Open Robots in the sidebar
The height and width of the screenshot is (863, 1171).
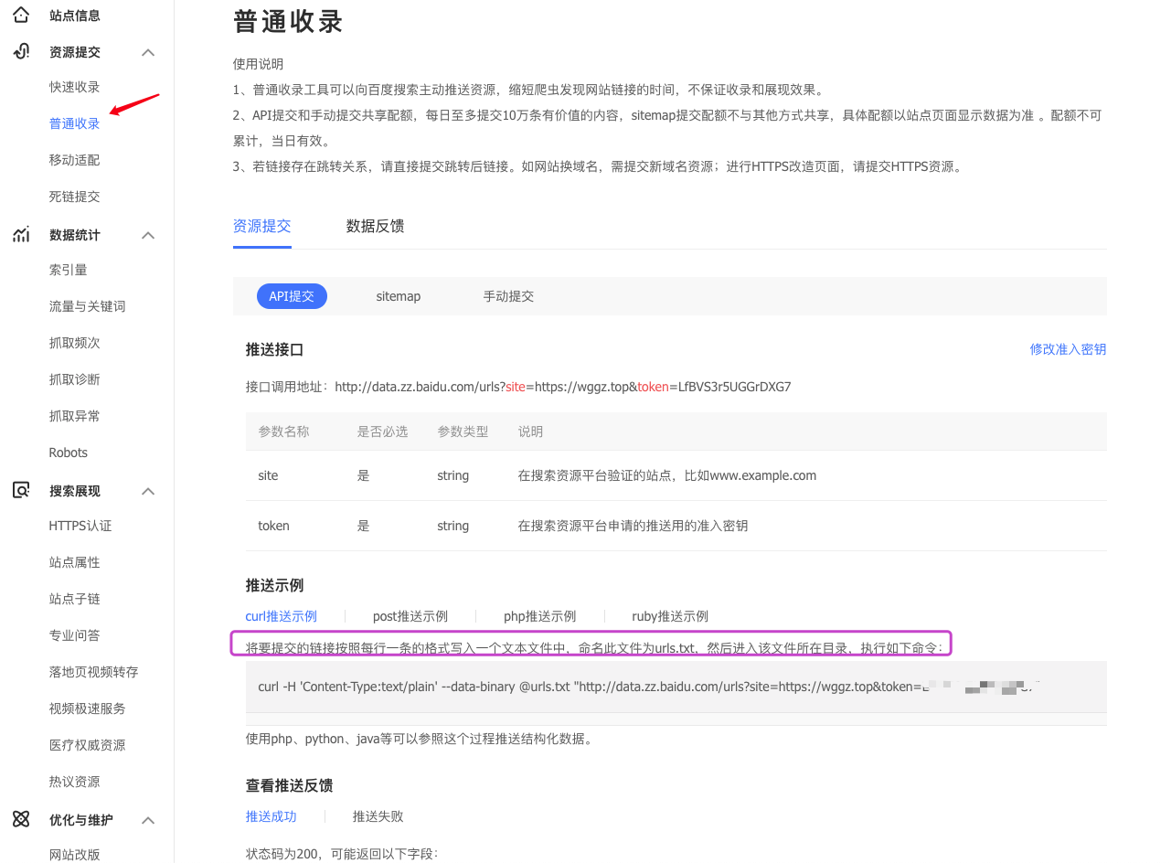tap(69, 453)
